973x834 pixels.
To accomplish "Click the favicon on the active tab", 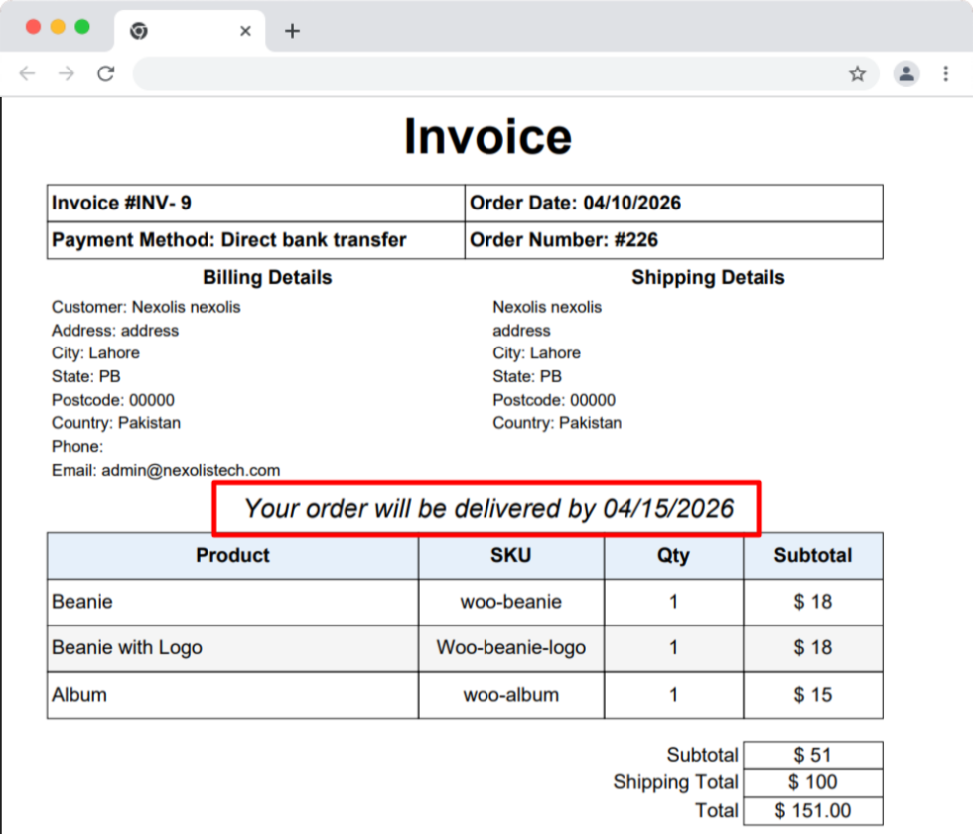I will (x=140, y=31).
